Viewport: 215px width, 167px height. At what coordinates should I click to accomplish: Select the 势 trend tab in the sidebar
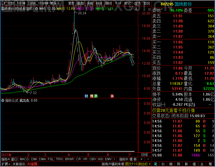[178, 164]
